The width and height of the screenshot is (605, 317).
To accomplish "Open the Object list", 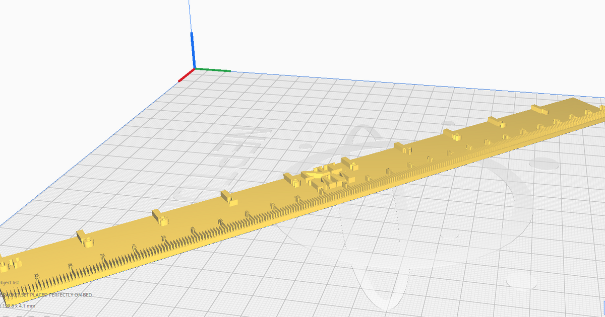I will click(10, 283).
